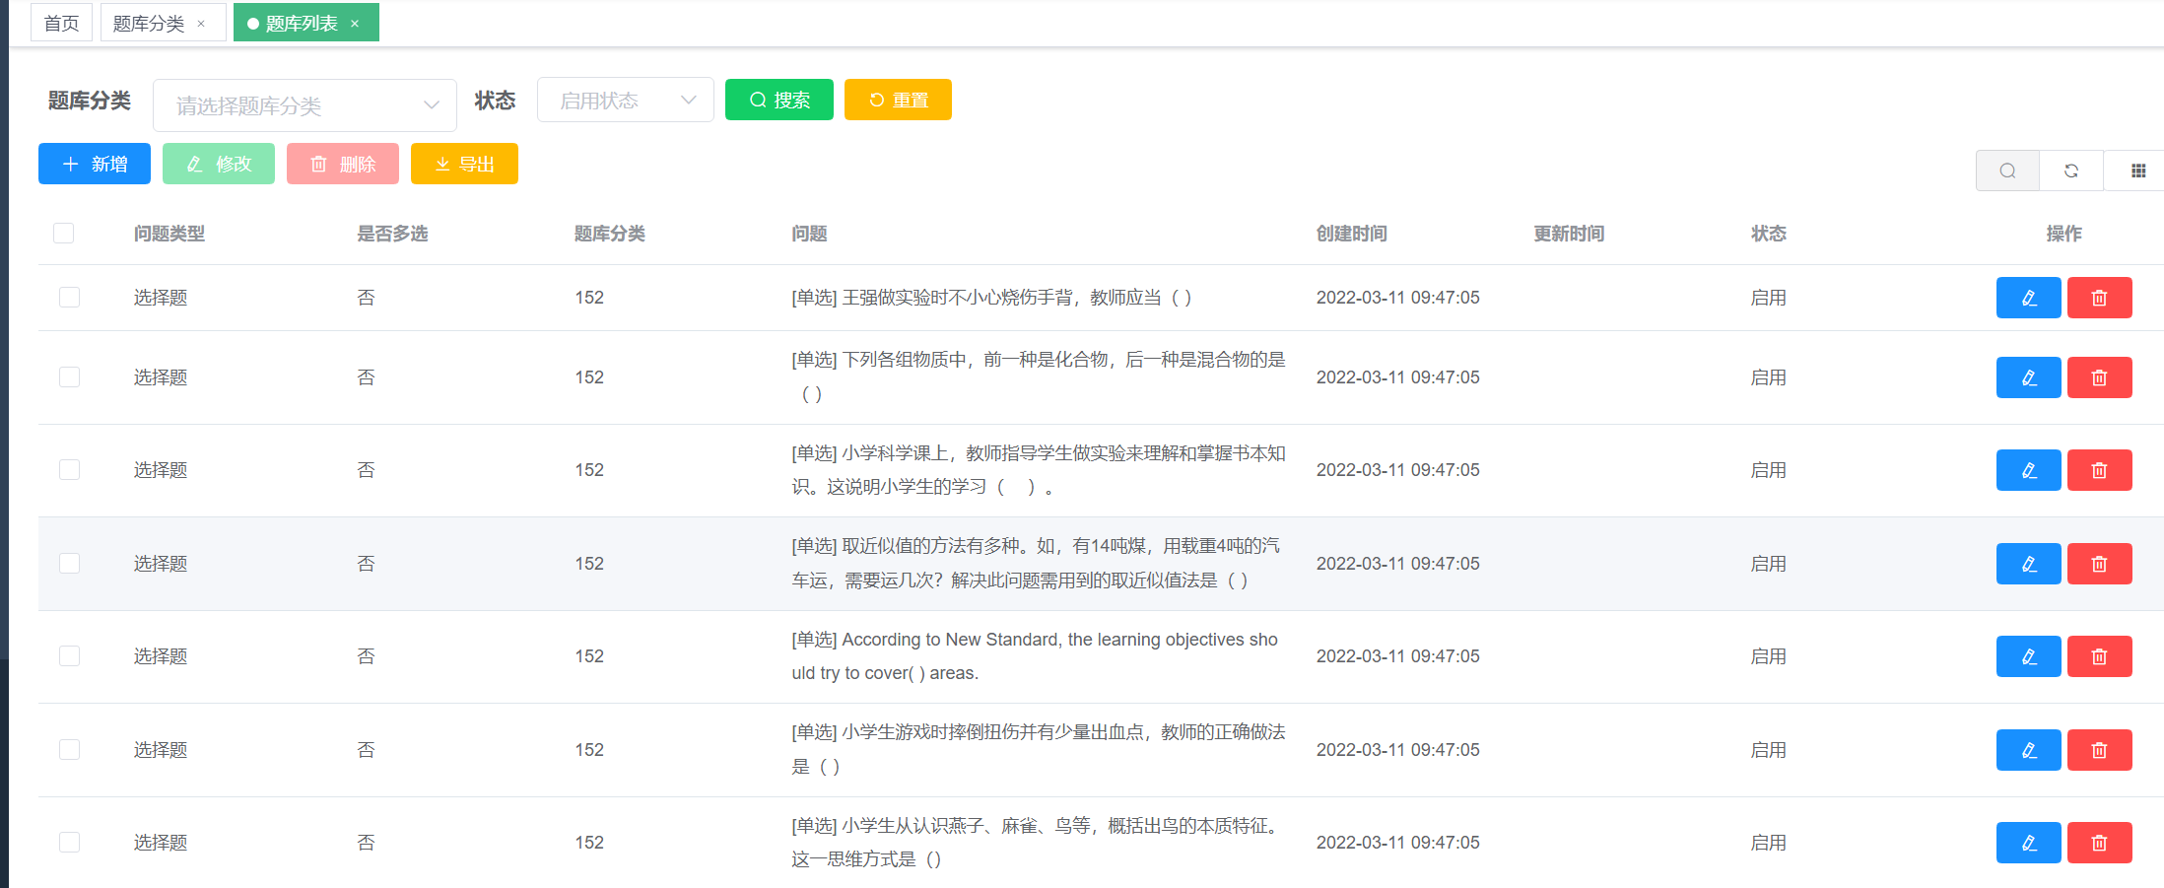Click the 问题类型 column header
This screenshot has width=2164, height=888.
(169, 234)
